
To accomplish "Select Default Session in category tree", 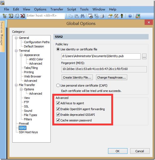I will click(34, 46).
